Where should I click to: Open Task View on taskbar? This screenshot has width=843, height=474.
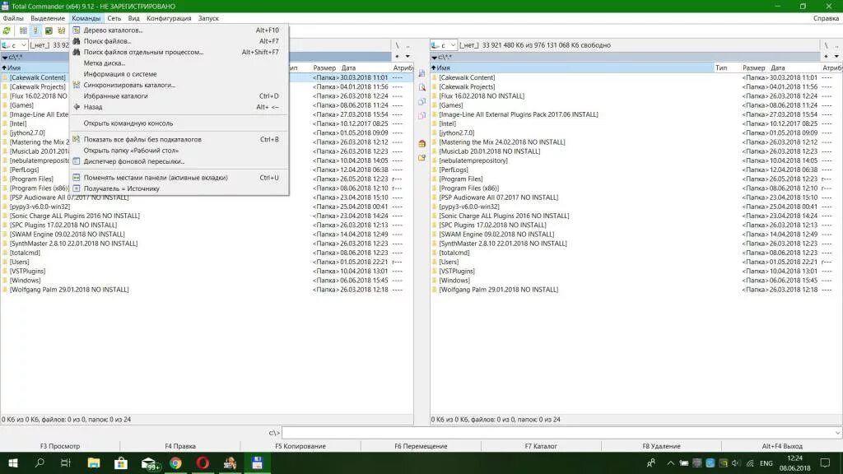(x=66, y=462)
